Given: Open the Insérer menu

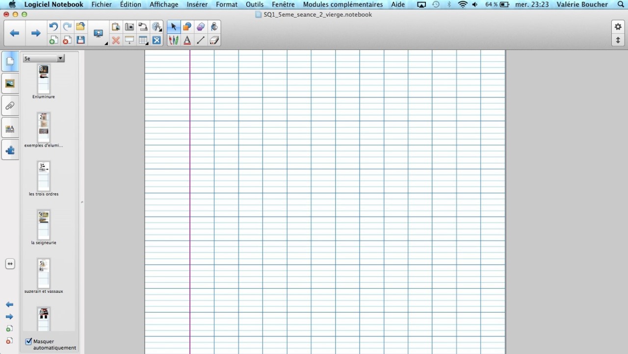Looking at the screenshot, I should [197, 4].
